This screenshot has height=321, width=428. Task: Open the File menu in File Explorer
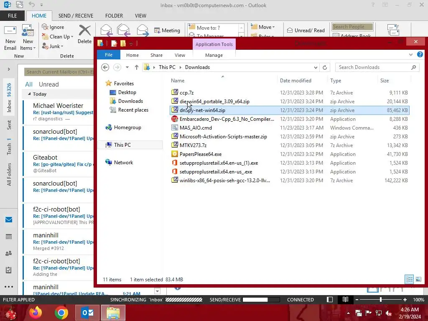click(x=109, y=55)
